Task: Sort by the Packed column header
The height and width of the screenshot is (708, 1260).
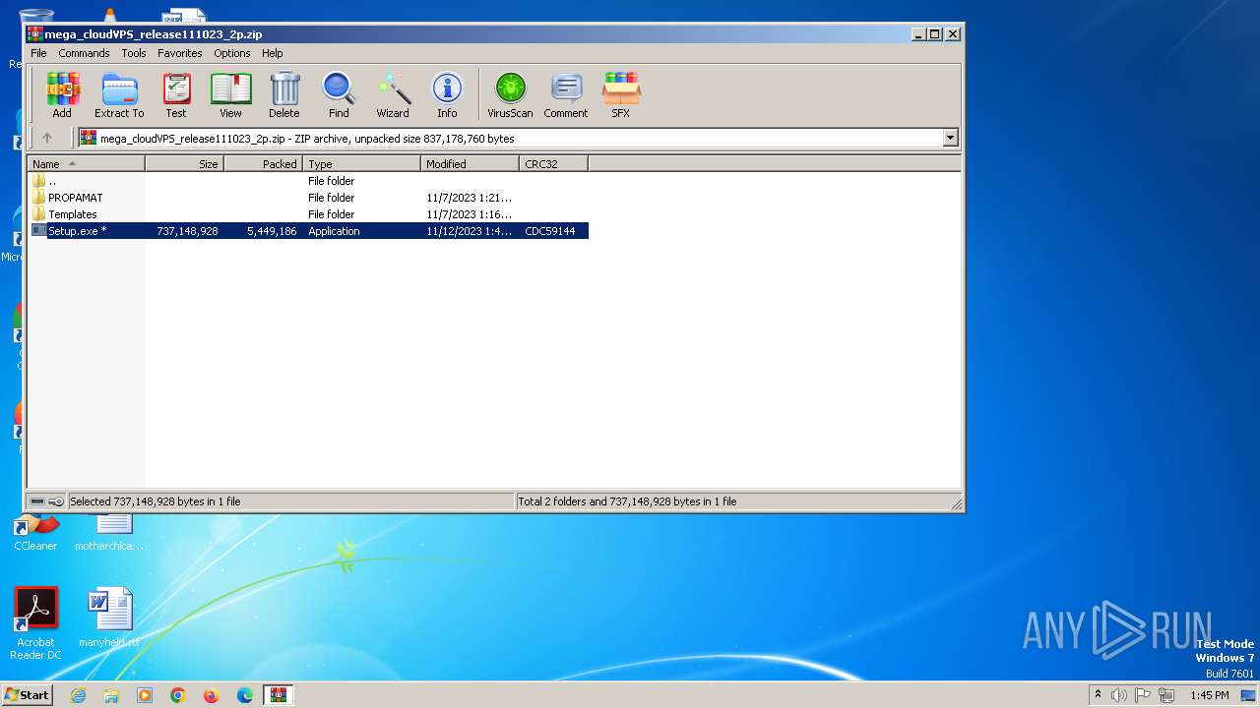Action: click(264, 164)
